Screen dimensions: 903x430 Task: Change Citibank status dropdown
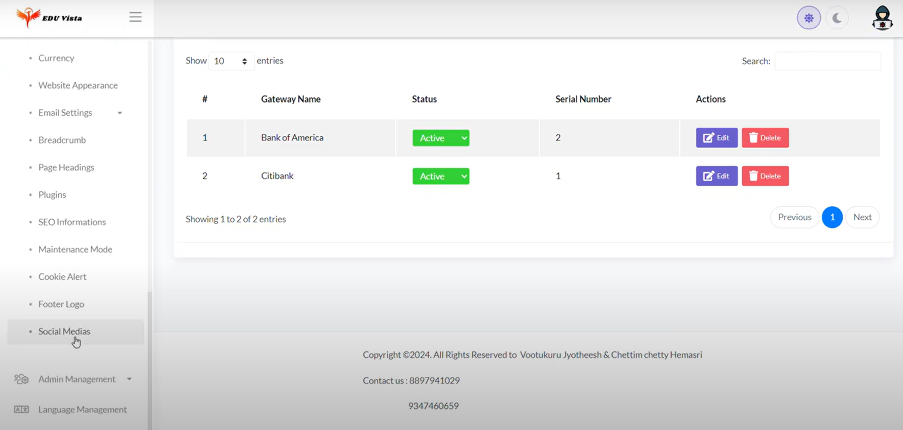(x=441, y=176)
